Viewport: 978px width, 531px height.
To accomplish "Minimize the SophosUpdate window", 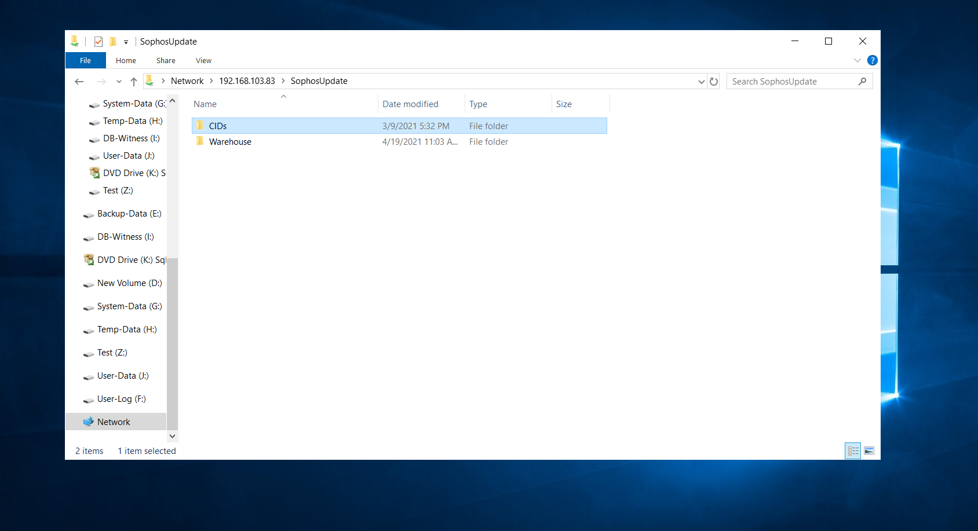I will coord(795,41).
